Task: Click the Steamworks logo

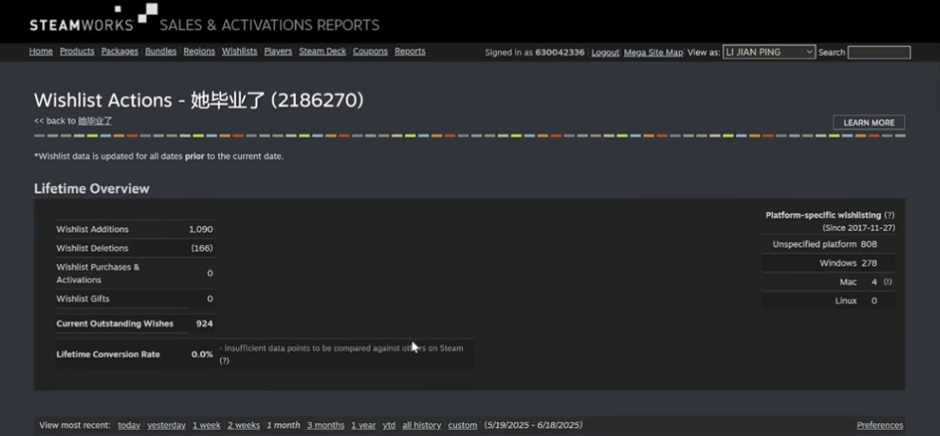Action: click(93, 18)
